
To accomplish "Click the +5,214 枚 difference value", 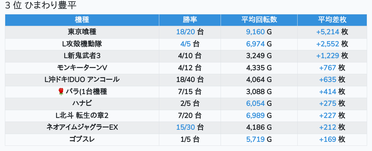I will click(x=332, y=32).
